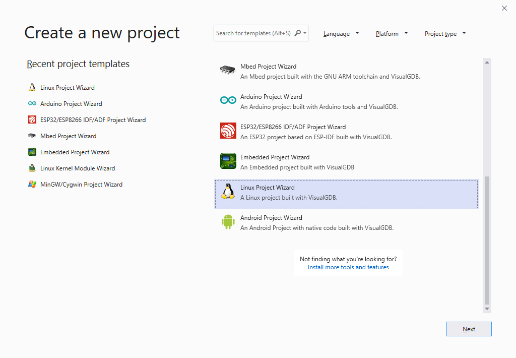Image resolution: width=516 pixels, height=358 pixels.
Task: Click the template list scrollbar thumb
Action: tap(487, 241)
